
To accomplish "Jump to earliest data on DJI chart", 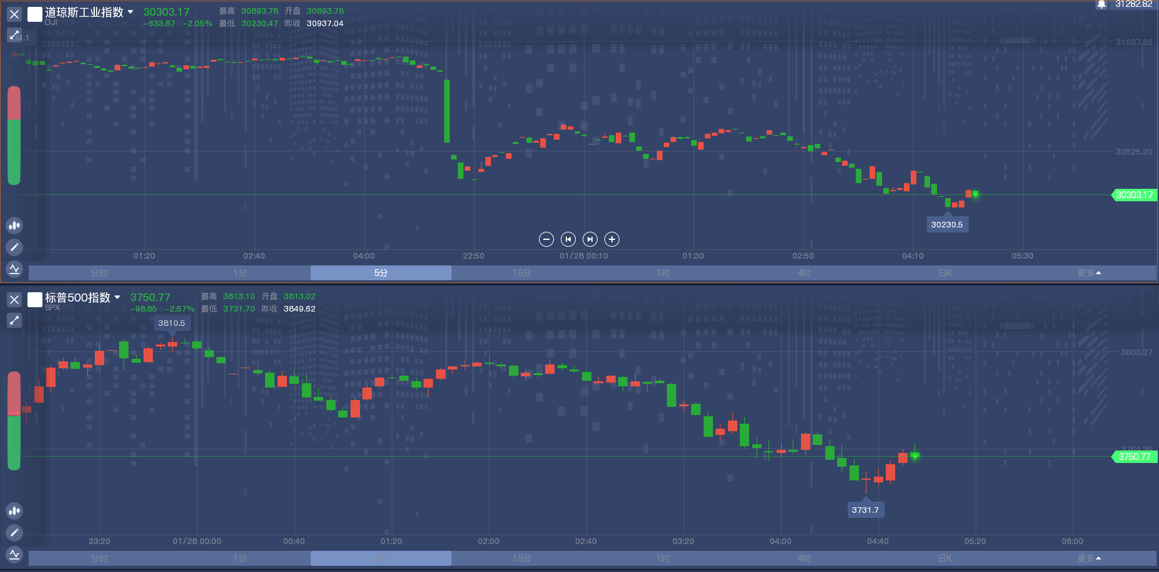I will coord(568,239).
